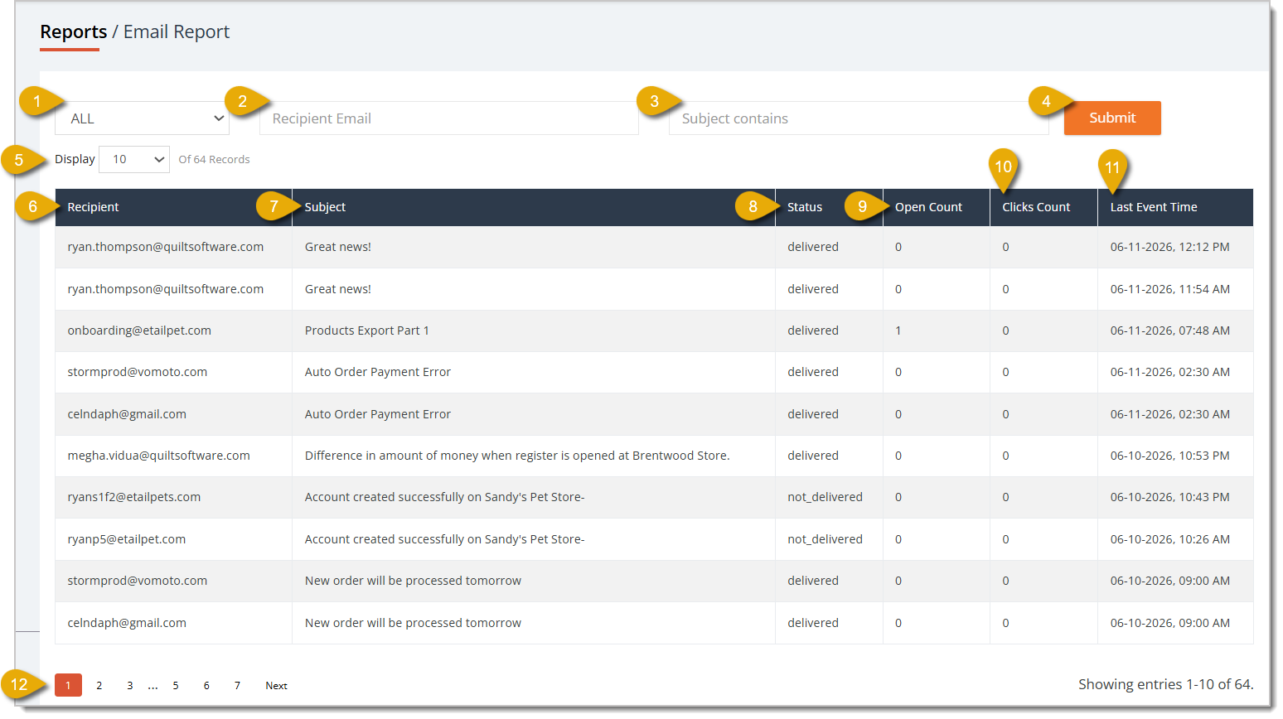Click the Submit button
Viewport: 1283px width, 719px height.
[1112, 118]
